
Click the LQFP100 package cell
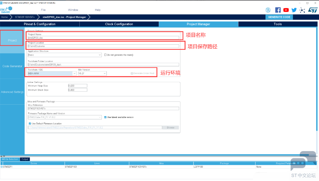[198, 167]
